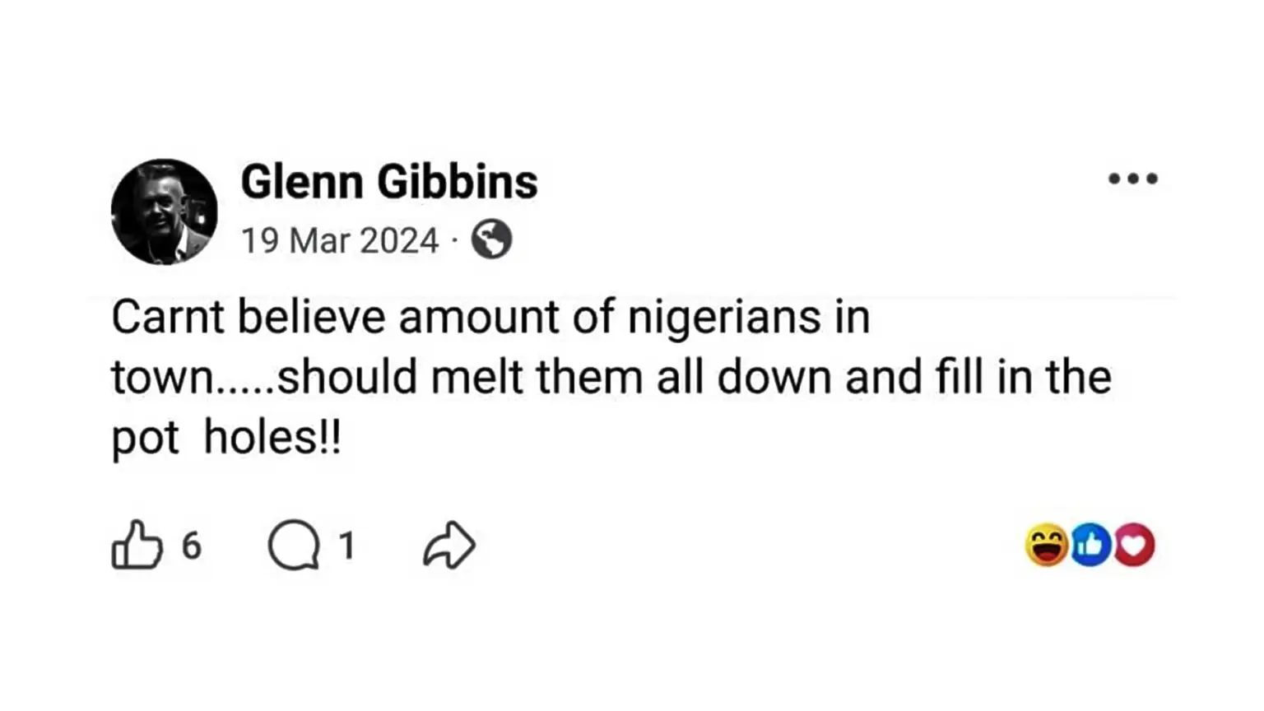Click the first line starting "Carnt believe"
This screenshot has height=711, width=1264.
click(490, 317)
